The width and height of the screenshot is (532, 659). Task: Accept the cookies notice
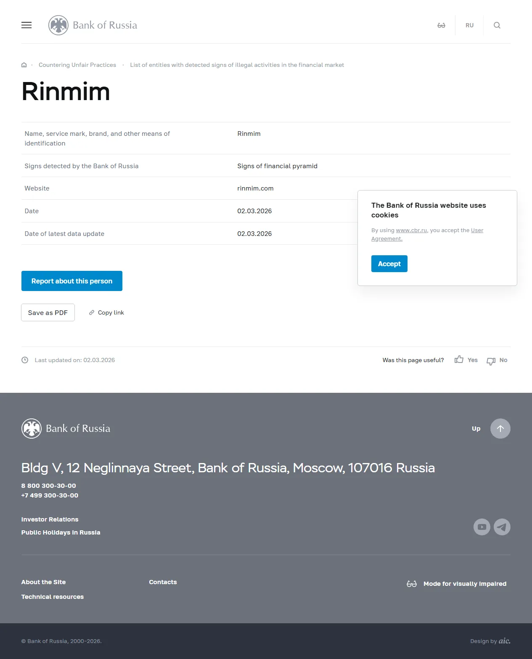click(x=389, y=264)
